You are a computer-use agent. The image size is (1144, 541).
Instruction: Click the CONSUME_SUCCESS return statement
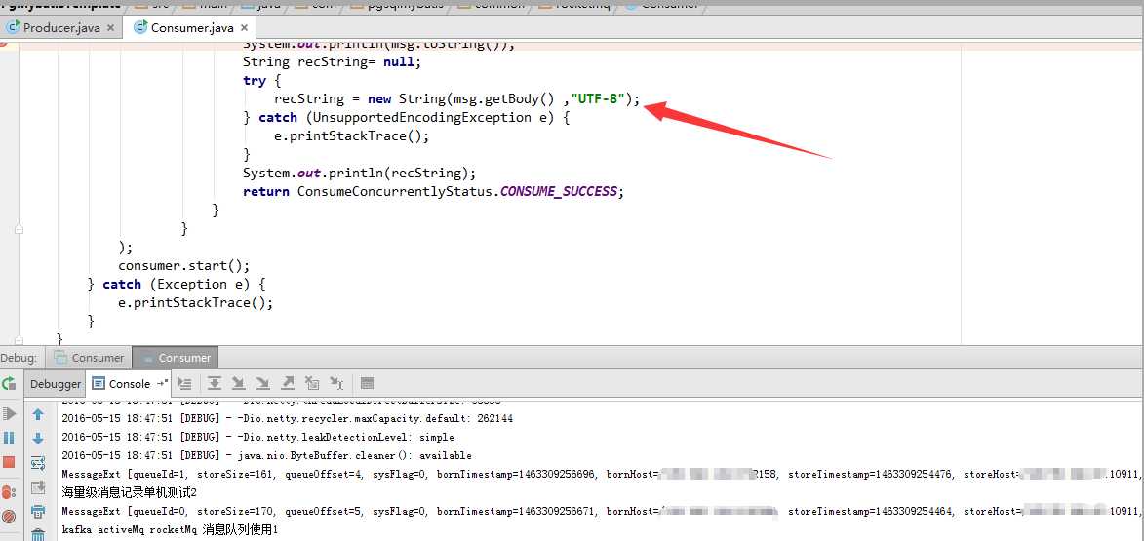pos(434,191)
